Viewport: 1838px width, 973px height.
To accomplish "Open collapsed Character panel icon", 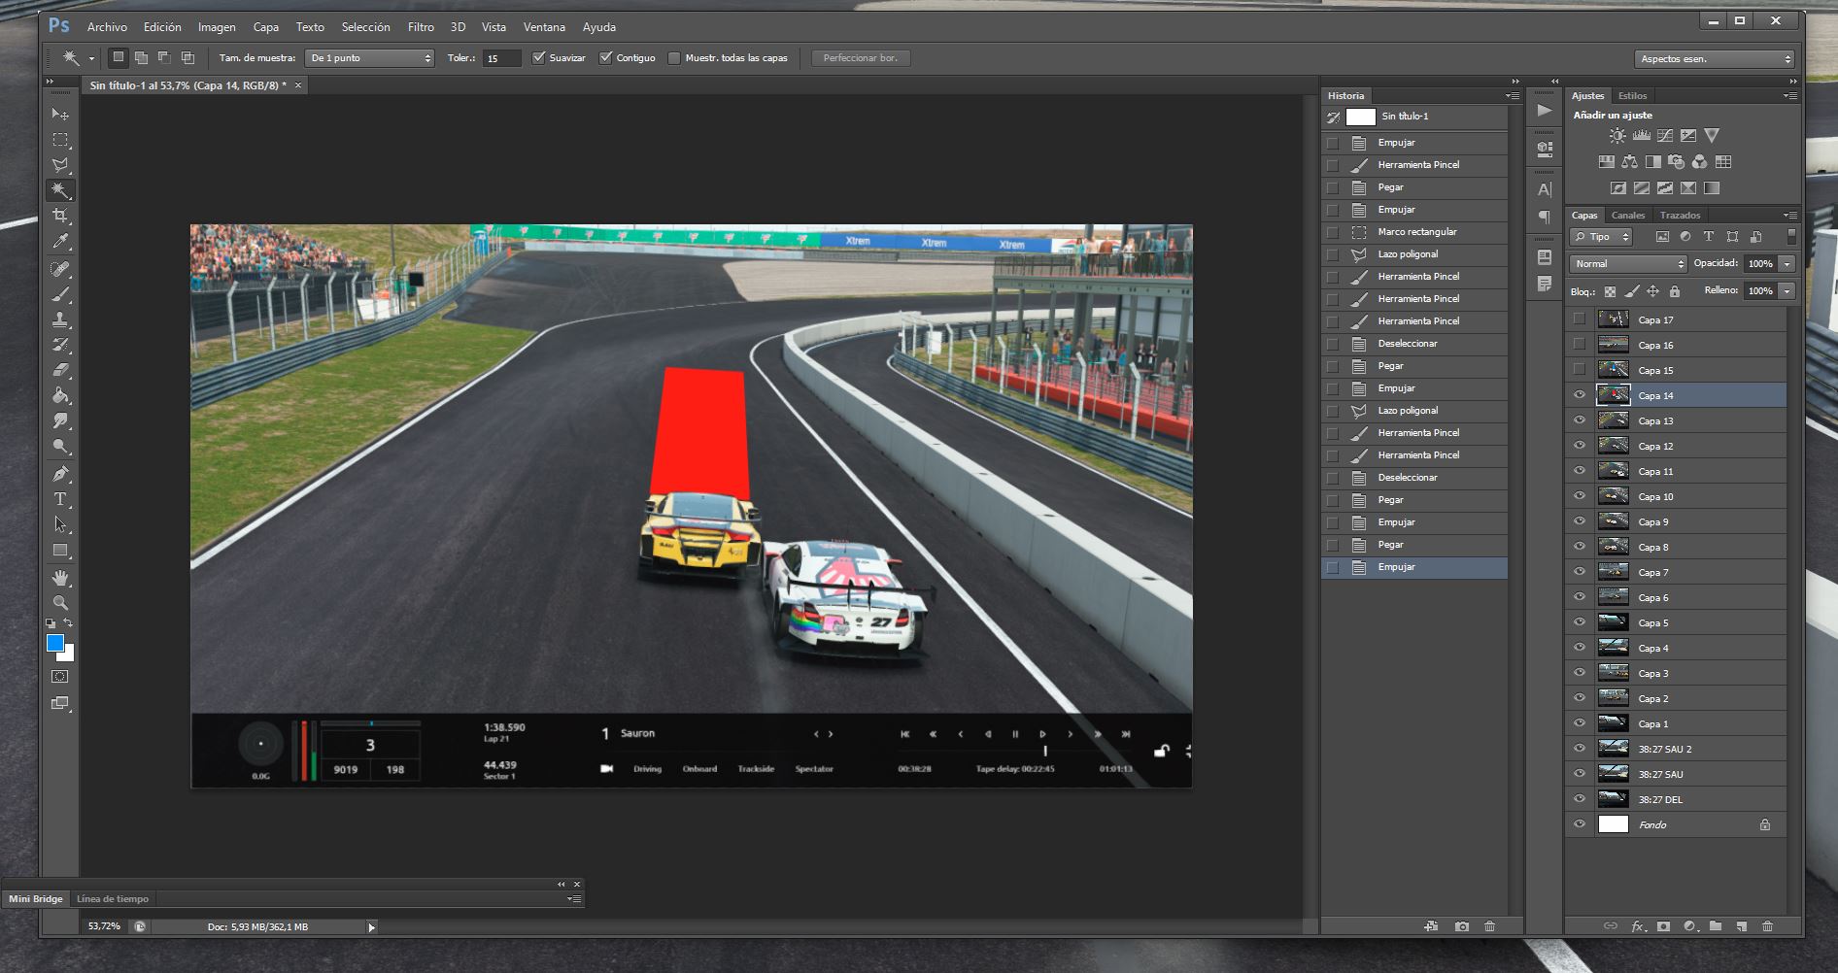I will pyautogui.click(x=1545, y=189).
